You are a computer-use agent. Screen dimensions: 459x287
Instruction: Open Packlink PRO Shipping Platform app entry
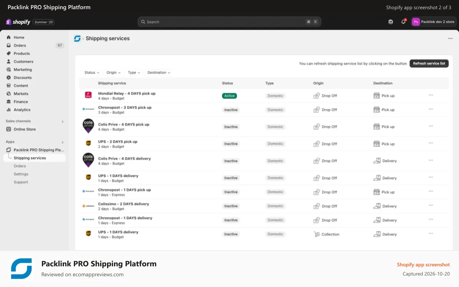[x=34, y=150]
